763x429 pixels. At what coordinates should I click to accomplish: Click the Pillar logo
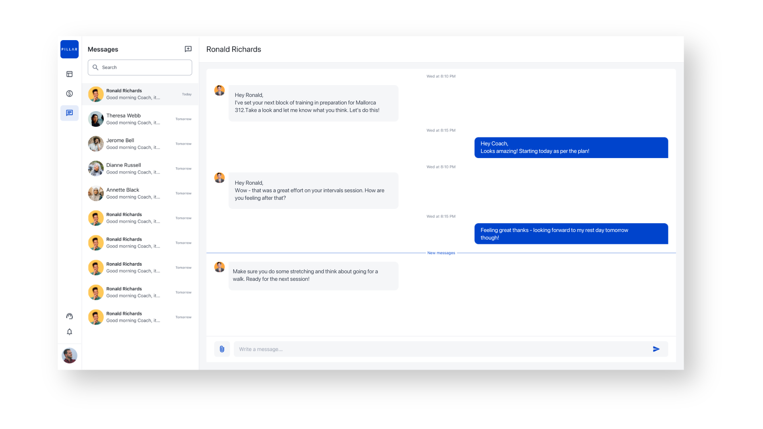tap(69, 49)
